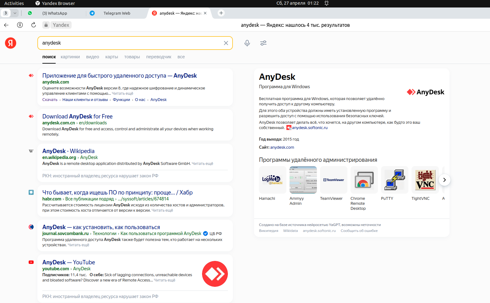Click the notification bell in top bar
Image resolution: width=490 pixels, height=303 pixels.
tap(327, 3)
